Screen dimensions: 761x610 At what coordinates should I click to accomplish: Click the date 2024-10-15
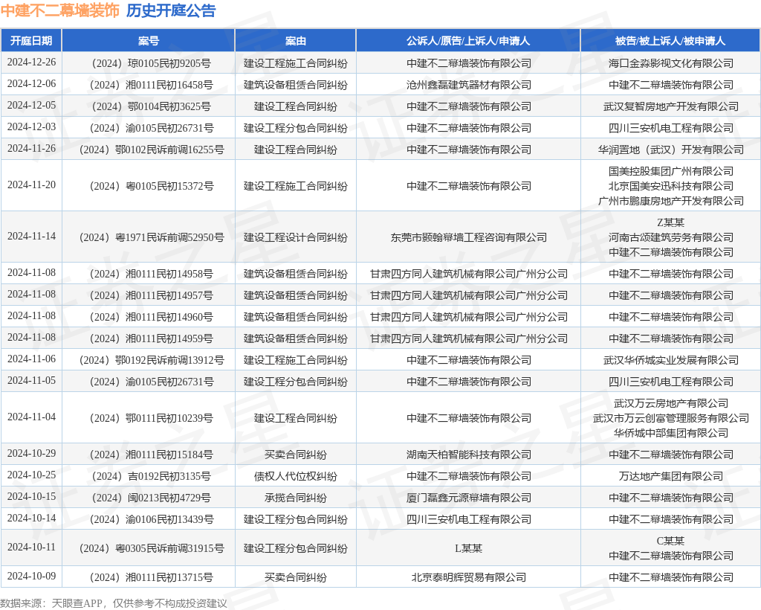[x=31, y=497]
